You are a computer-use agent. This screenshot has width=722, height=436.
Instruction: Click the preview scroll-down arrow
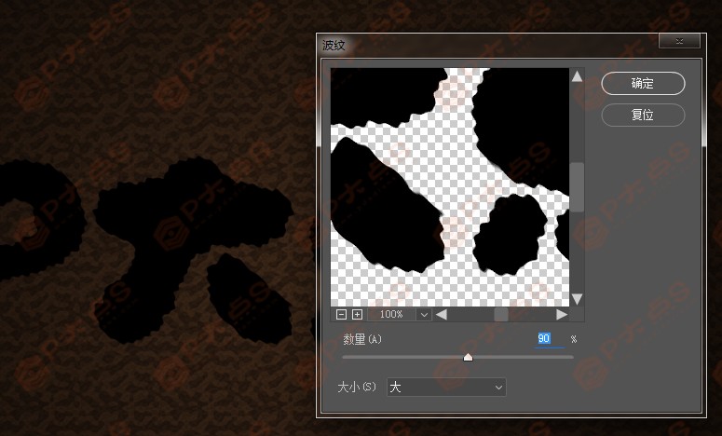577,299
